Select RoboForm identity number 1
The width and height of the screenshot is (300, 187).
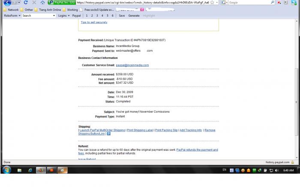click(x=87, y=16)
